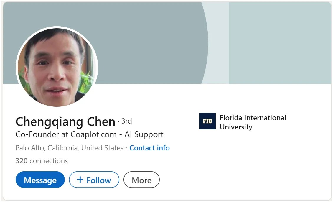Click the word University under Florida International

point(236,127)
